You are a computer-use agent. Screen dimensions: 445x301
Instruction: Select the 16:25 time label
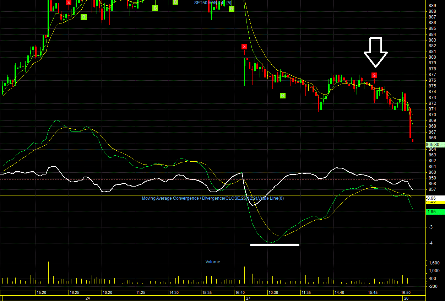click(x=74, y=293)
